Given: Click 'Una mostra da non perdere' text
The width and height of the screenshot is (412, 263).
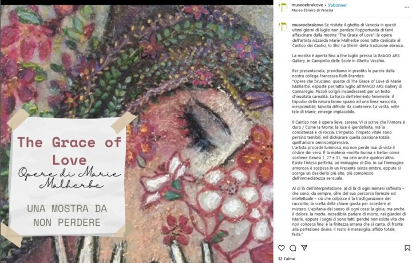Looking at the screenshot, I should pyautogui.click(x=67, y=215).
